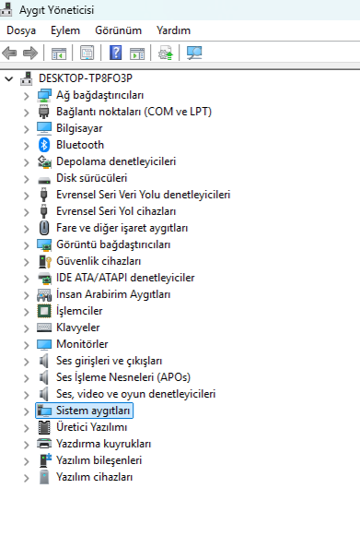Collapse the DESKTOP-TP8FO3P root node

pos(8,78)
